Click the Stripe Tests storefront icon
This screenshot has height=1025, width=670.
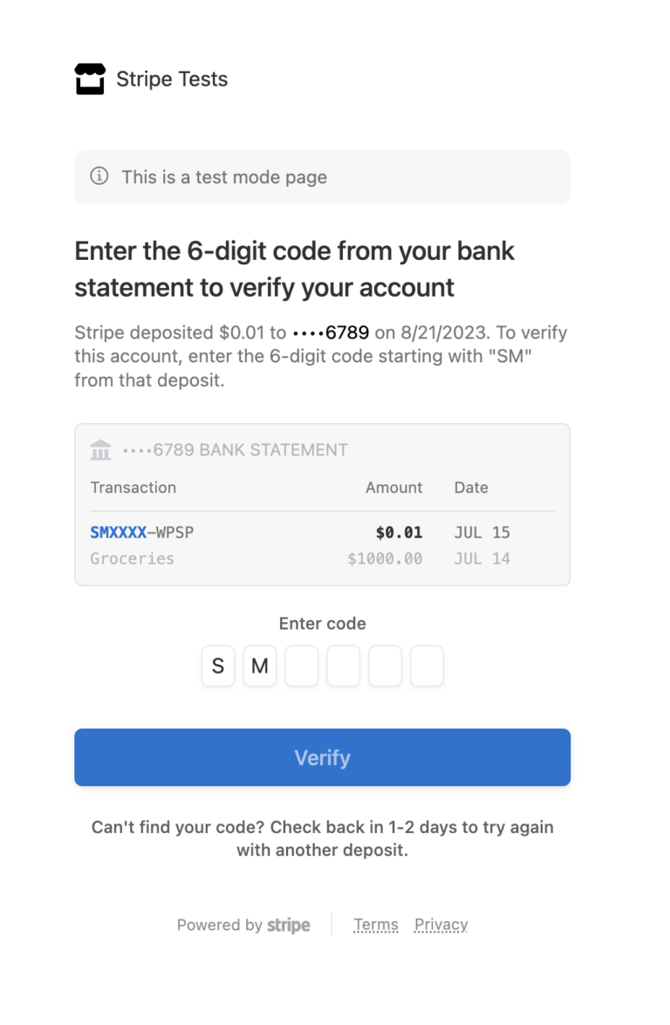click(90, 79)
